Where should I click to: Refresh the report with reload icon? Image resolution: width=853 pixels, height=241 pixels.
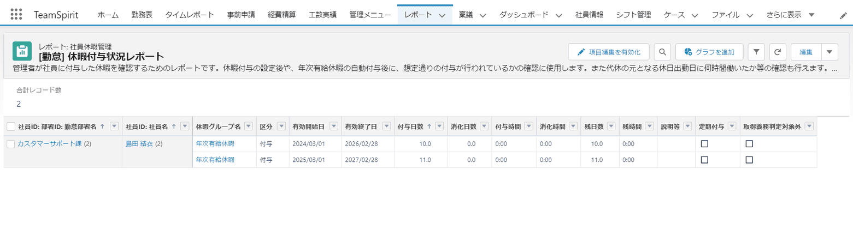coord(778,52)
